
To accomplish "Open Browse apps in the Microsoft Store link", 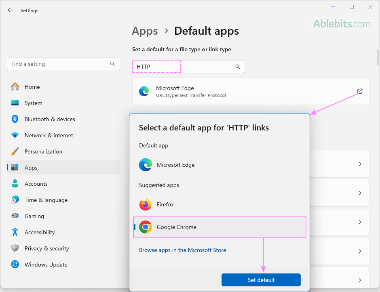I will point(182,250).
